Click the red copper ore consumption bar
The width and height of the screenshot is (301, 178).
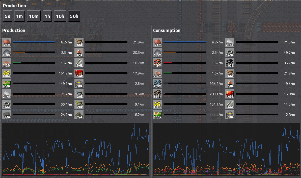pyautogui.click(x=185, y=63)
